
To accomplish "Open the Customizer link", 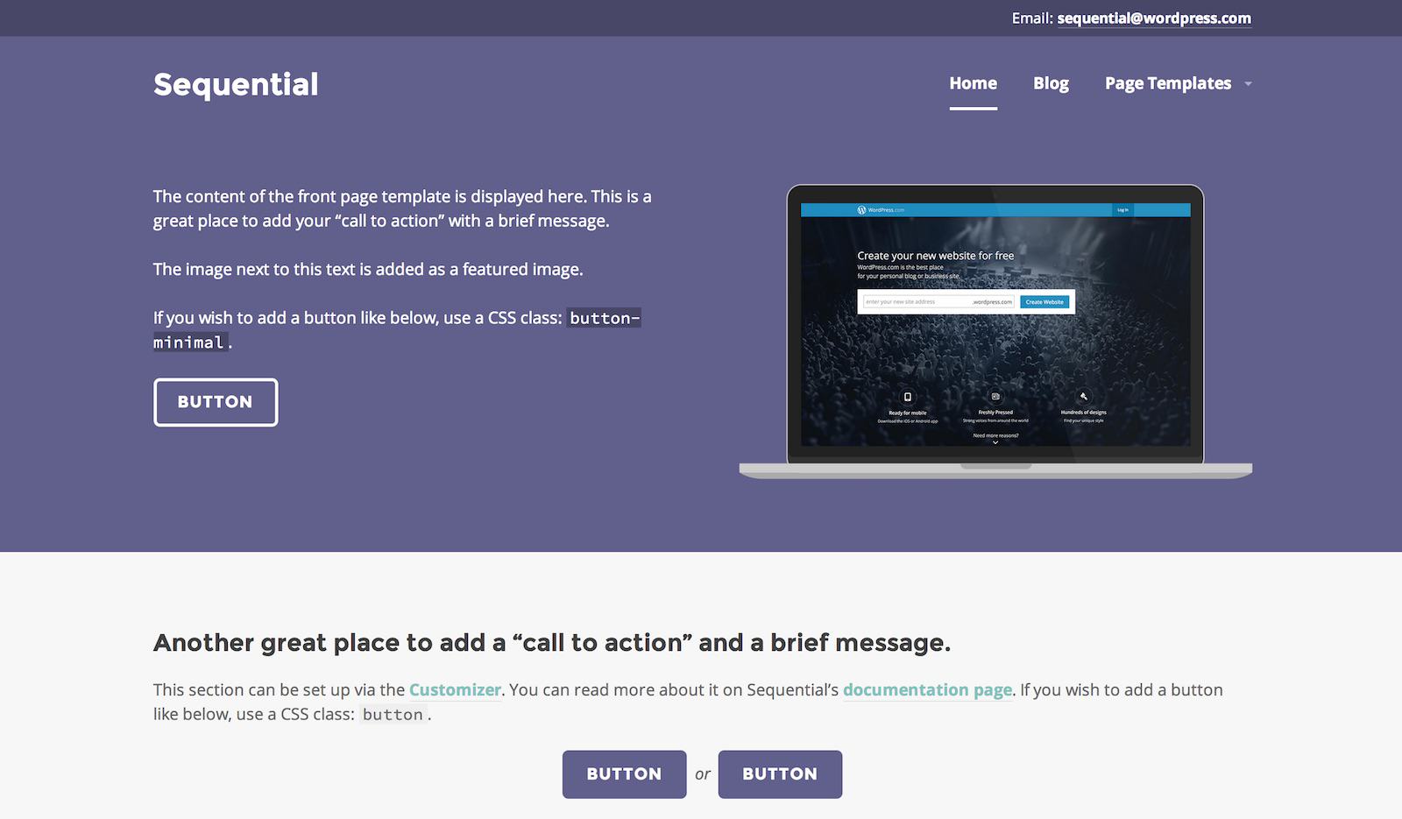I will click(455, 690).
